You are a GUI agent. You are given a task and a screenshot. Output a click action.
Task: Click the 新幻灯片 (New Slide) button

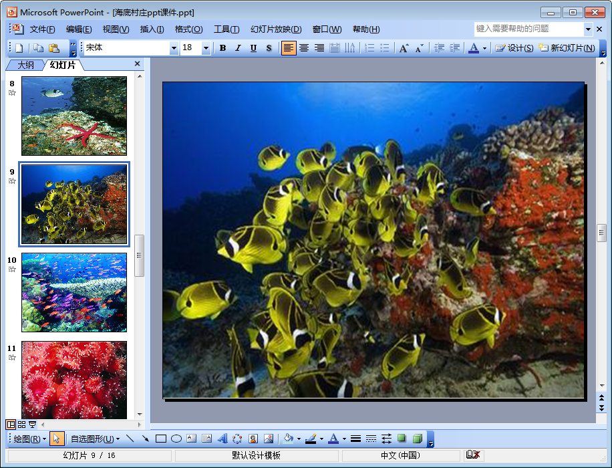pos(567,48)
